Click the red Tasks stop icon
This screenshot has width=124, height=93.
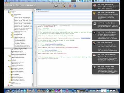70,6
